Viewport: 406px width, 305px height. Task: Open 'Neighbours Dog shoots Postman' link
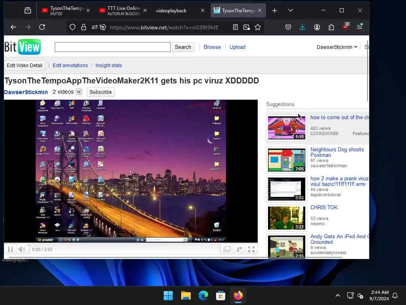tap(337, 152)
